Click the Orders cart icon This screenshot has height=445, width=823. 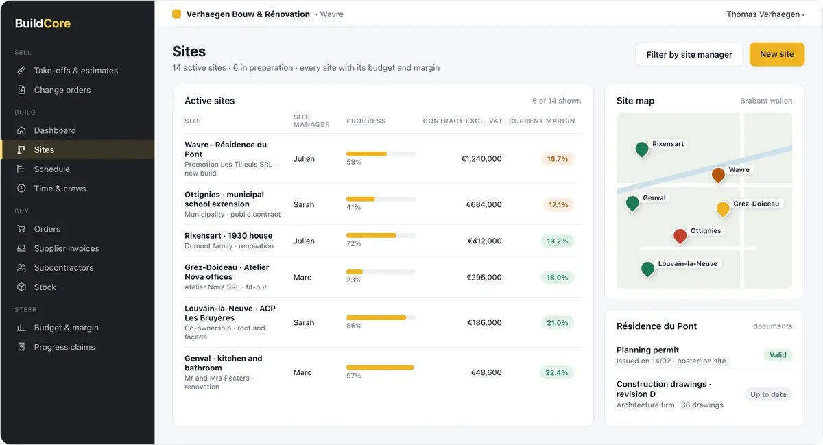point(21,229)
